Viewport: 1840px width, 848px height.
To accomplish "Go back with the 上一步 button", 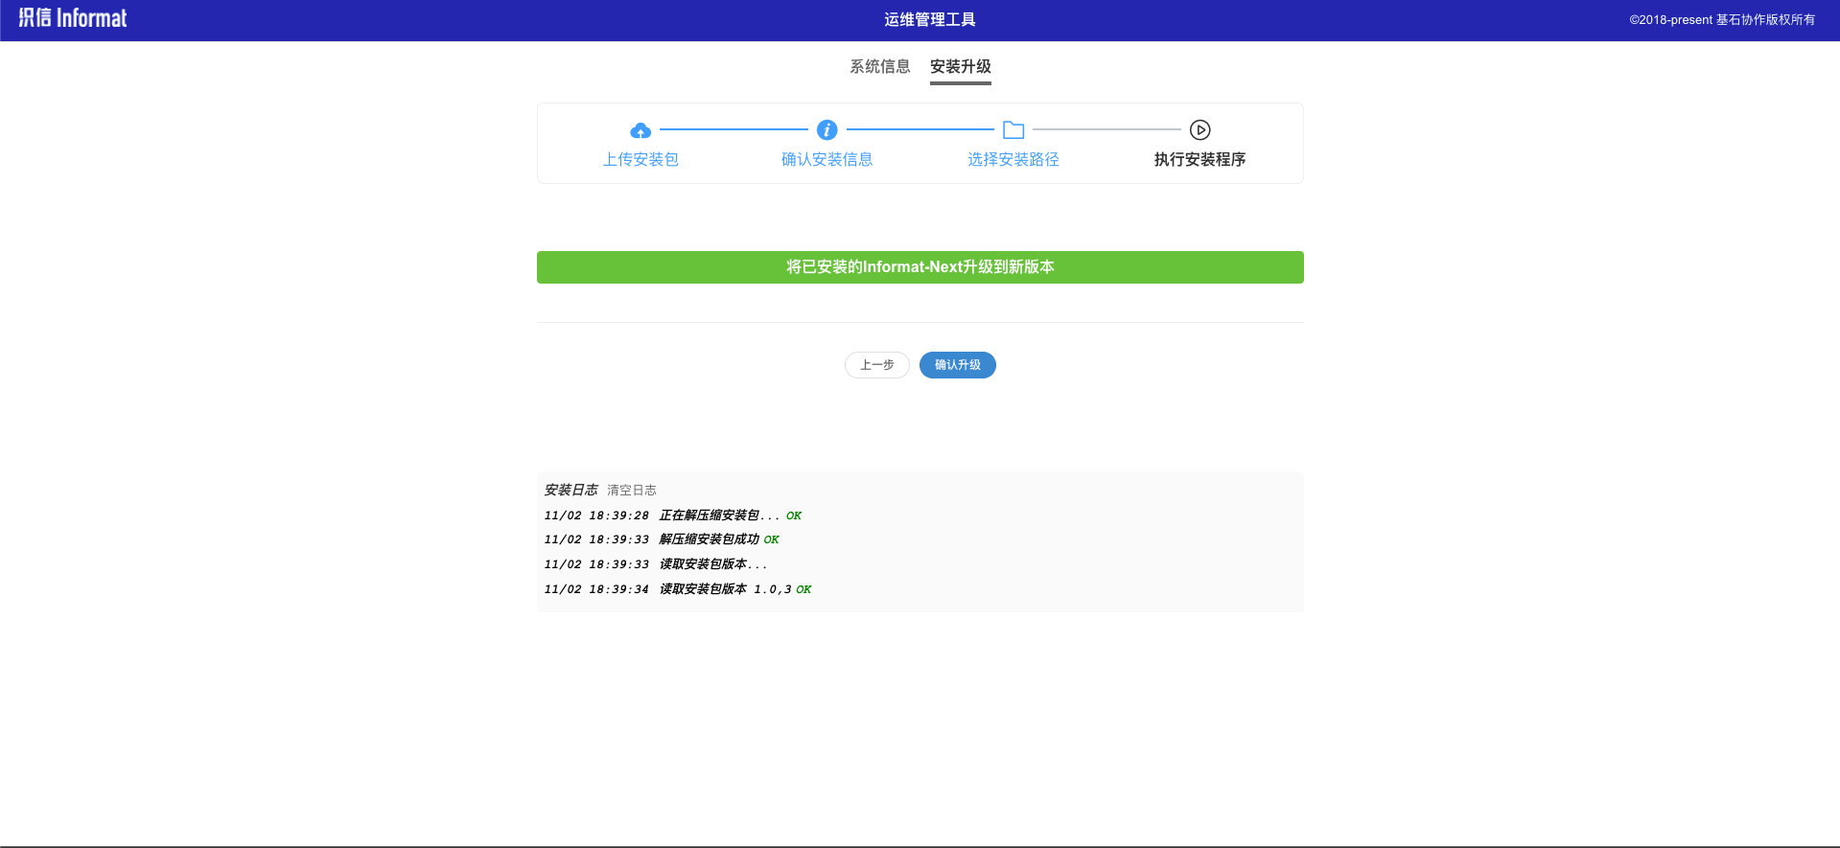I will 876,365.
